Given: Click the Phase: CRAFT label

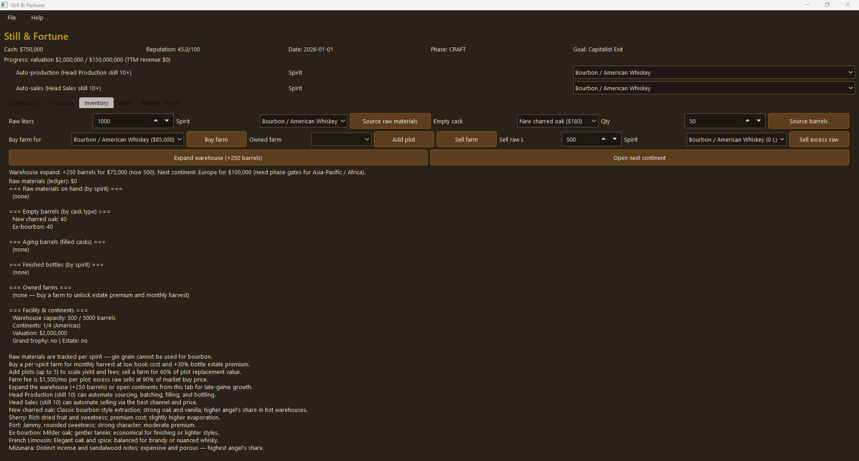Looking at the screenshot, I should click(448, 49).
